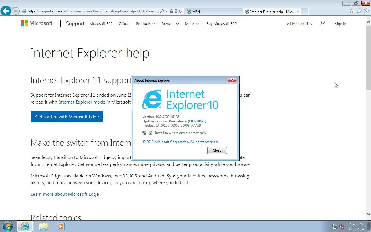The height and width of the screenshot is (232, 371).
Task: Open the KB2718695 update link
Action: point(197,121)
